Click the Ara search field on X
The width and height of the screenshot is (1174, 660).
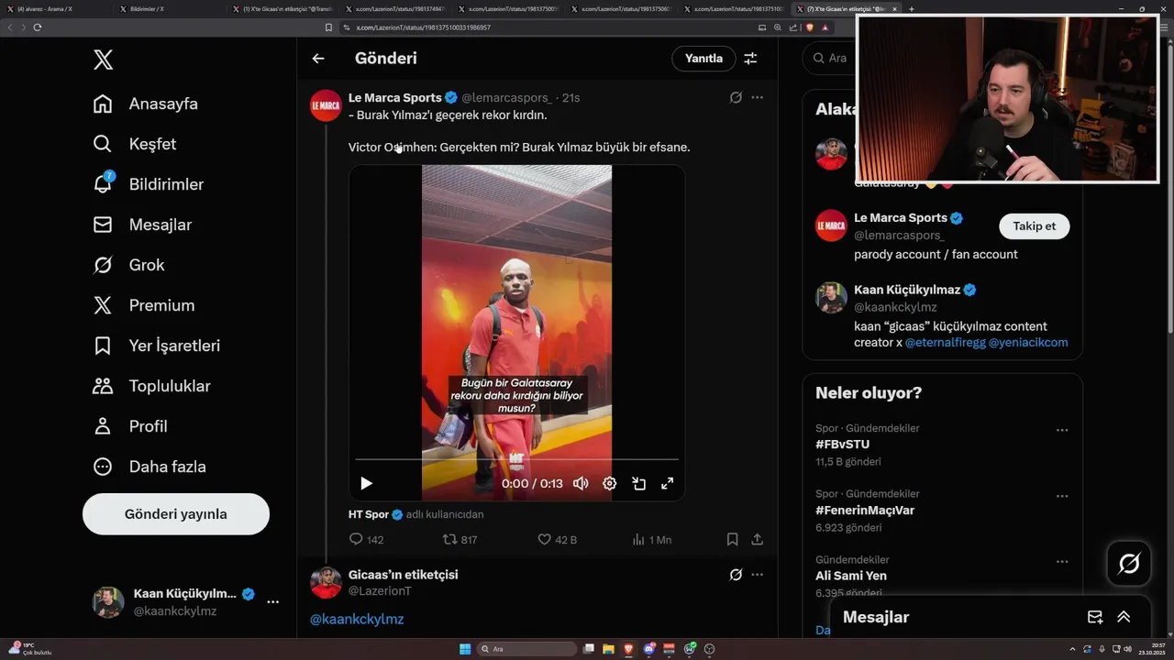pyautogui.click(x=830, y=58)
